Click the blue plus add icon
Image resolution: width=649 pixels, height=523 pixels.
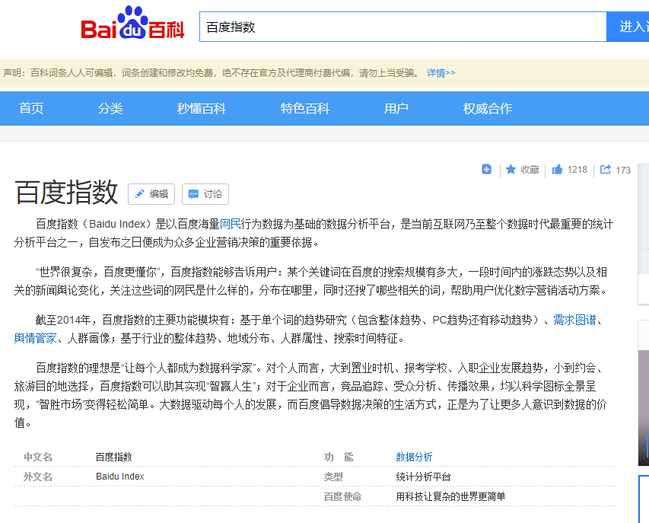(486, 169)
